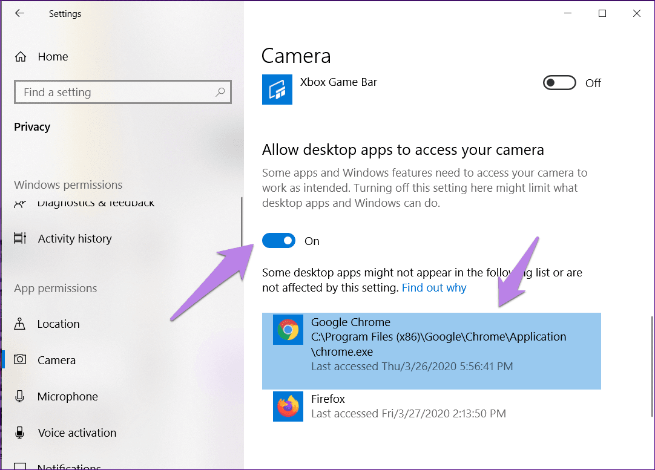
Task: Turn on Xbox Game Bar camera toggle
Action: [559, 83]
